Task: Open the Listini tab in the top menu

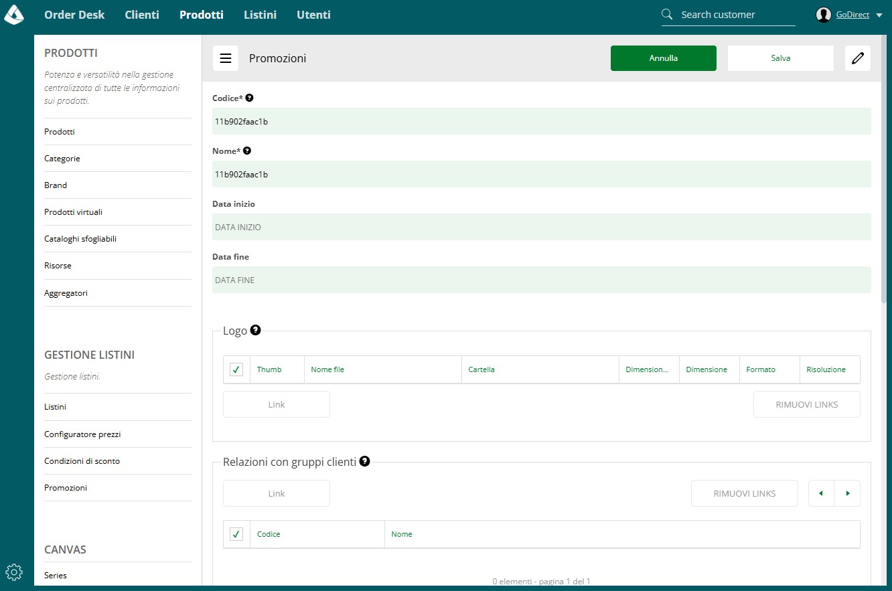Action: coord(260,15)
